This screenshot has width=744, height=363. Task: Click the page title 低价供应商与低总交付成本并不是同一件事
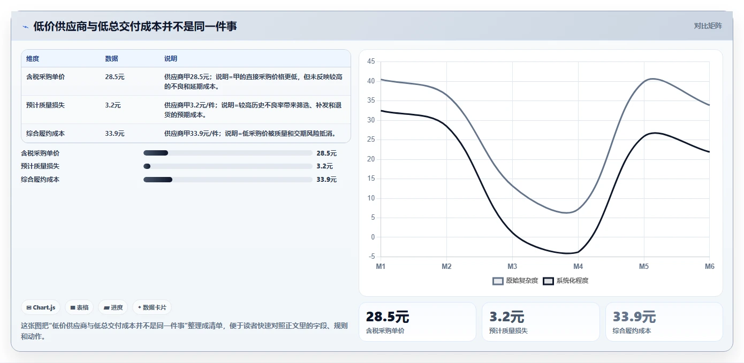(x=135, y=26)
